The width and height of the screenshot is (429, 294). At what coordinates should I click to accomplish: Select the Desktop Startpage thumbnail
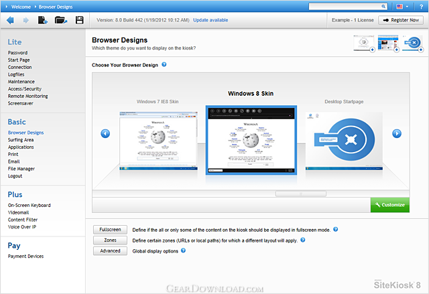point(344,141)
